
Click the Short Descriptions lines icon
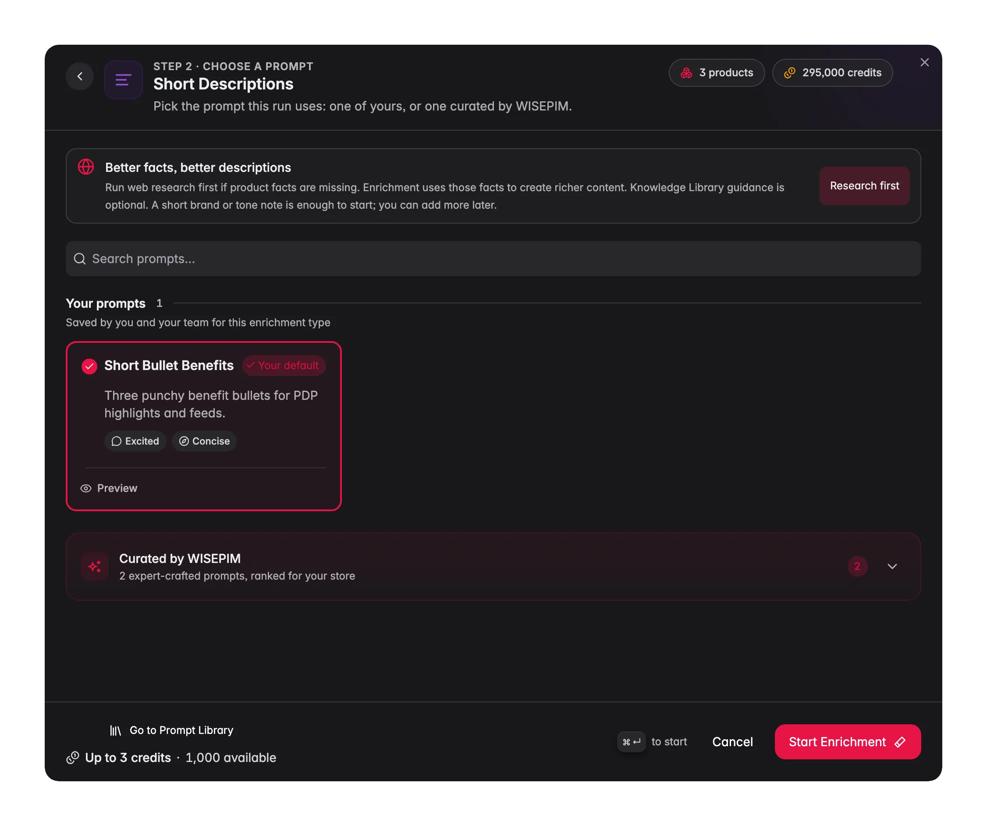[123, 79]
